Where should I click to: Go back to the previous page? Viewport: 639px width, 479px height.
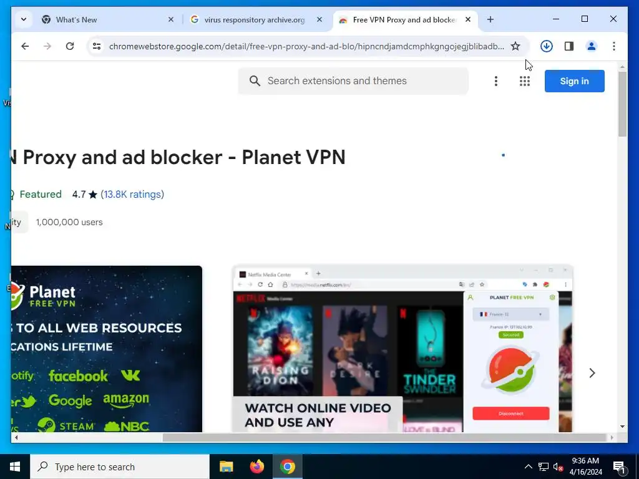click(x=25, y=46)
